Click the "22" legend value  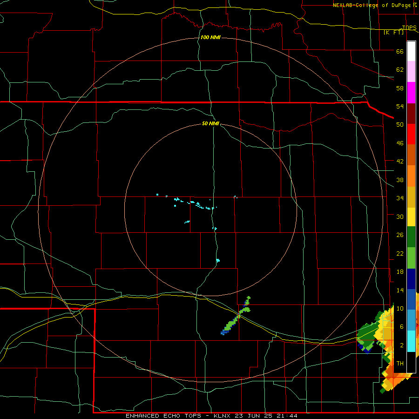[400, 253]
